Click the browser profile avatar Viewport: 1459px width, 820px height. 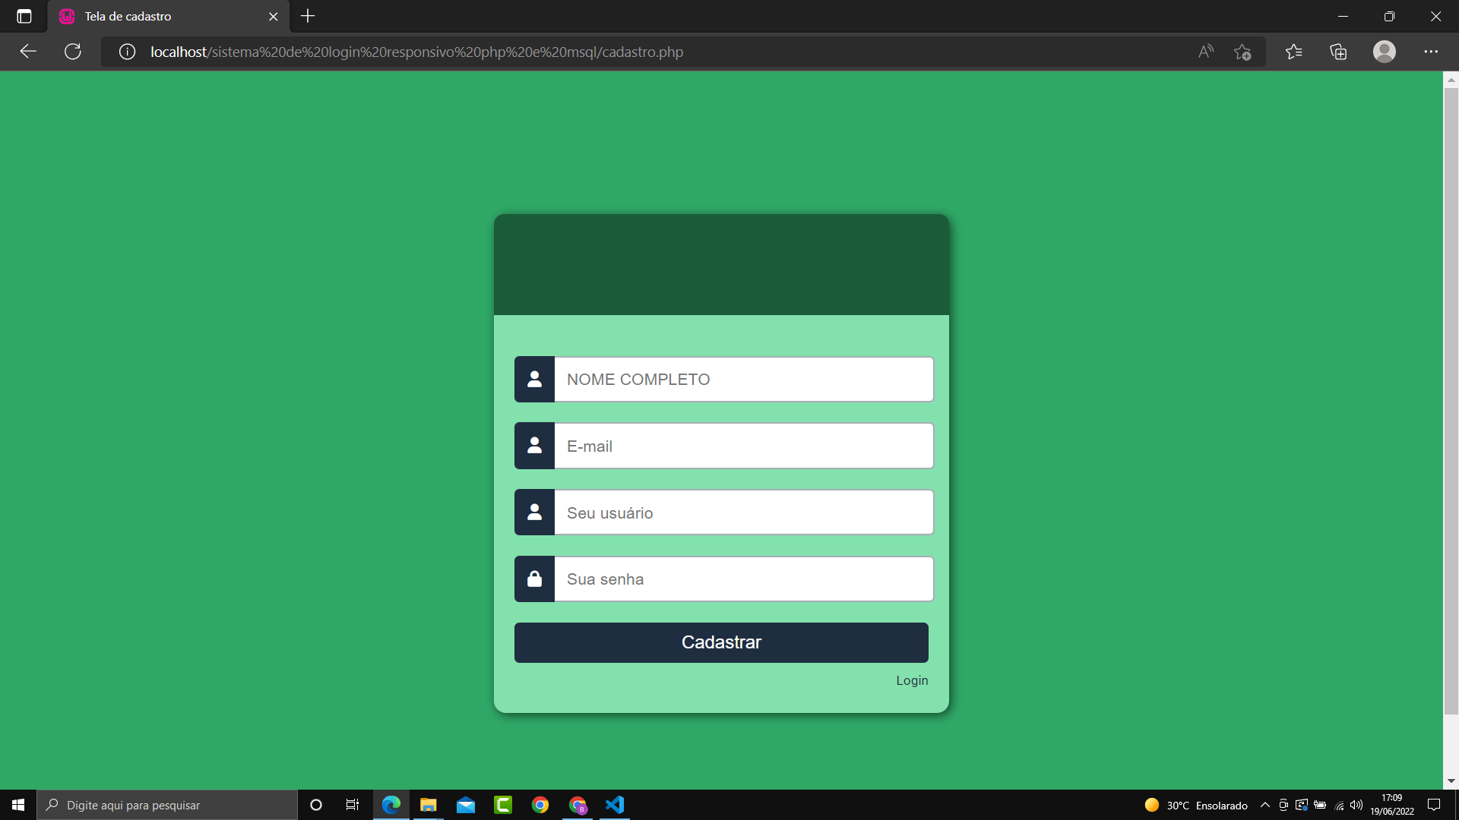[1385, 52]
